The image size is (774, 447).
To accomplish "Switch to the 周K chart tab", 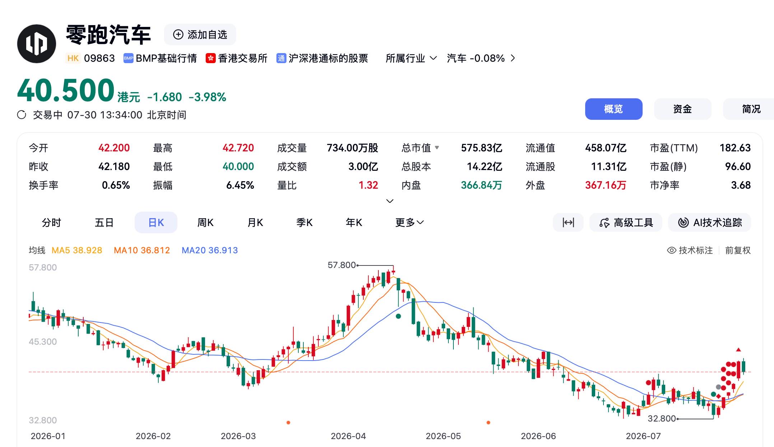I will (205, 222).
